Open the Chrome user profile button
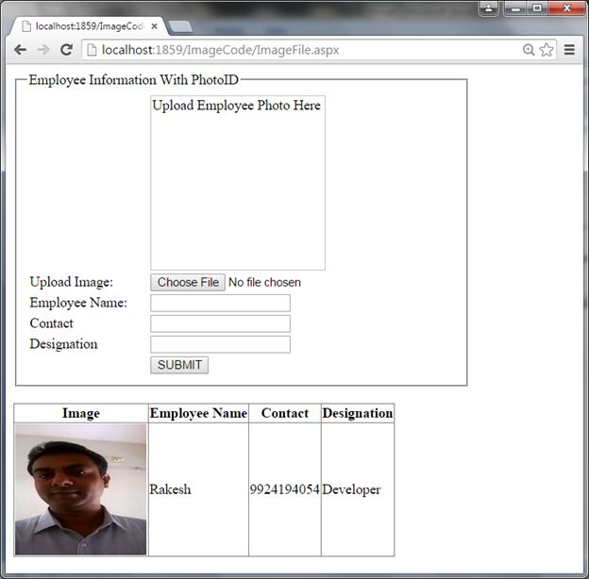This screenshot has width=589, height=579. [489, 8]
